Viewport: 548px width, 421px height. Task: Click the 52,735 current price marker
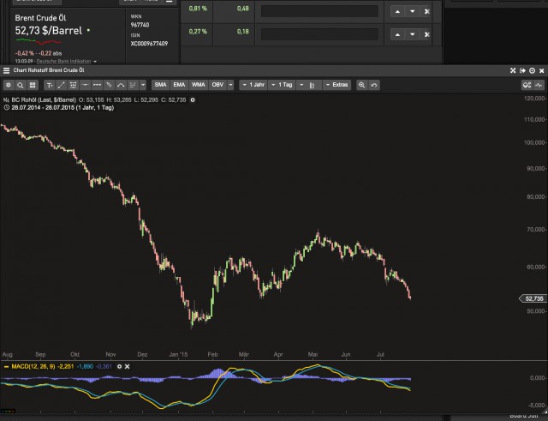[533, 298]
